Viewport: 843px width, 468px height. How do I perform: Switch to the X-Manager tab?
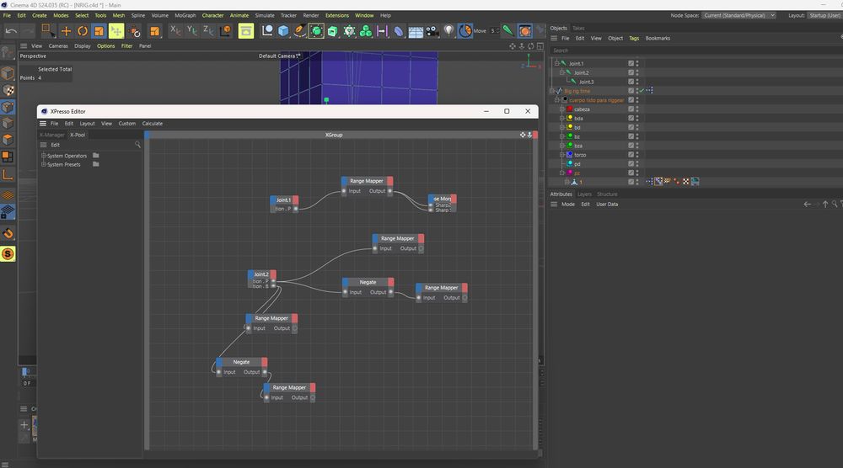pos(52,135)
